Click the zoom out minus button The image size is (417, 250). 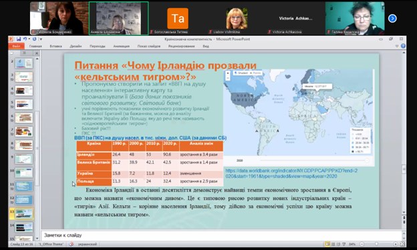pos(362,244)
